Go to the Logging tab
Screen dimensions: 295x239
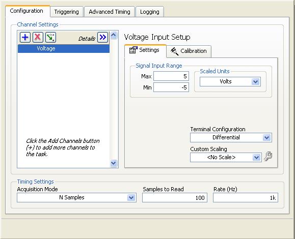150,12
